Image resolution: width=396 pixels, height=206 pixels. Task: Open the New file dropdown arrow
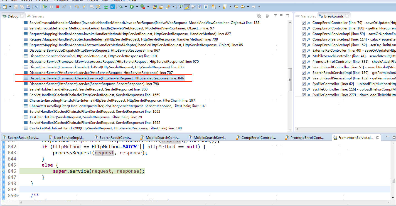pos(10,7)
